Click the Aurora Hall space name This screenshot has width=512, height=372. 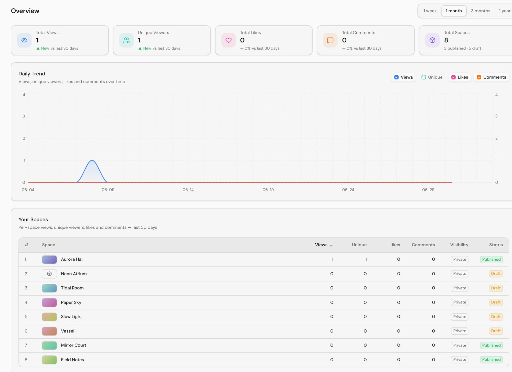pos(72,259)
